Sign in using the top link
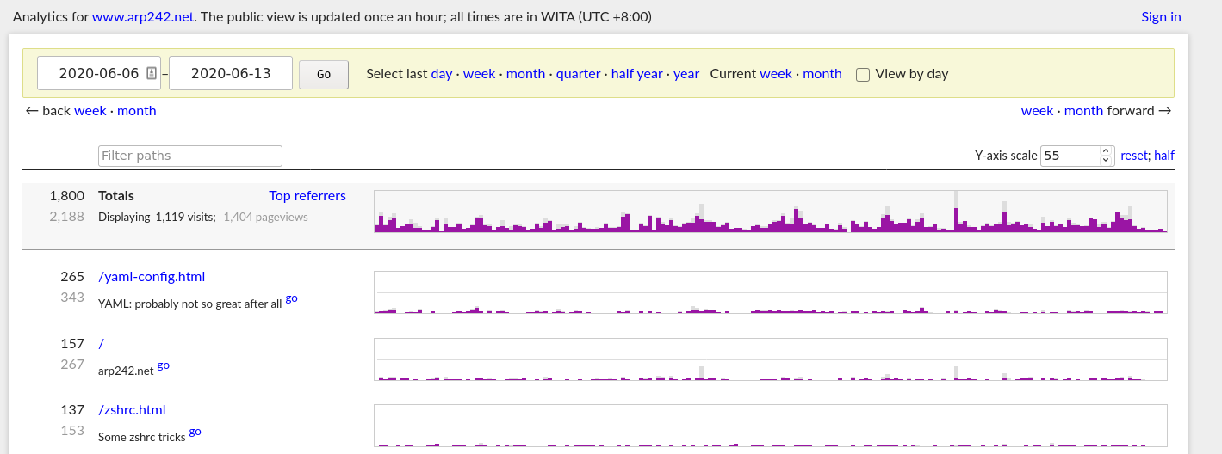This screenshot has height=454, width=1222. coord(1161,17)
